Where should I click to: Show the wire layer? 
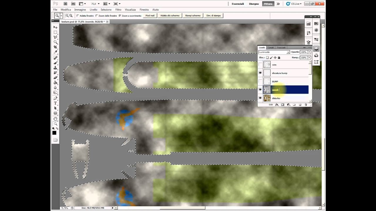[260, 64]
